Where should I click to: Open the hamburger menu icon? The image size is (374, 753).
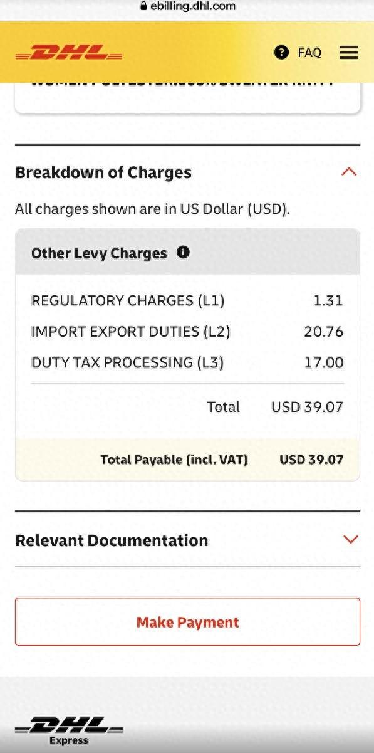pyautogui.click(x=349, y=53)
